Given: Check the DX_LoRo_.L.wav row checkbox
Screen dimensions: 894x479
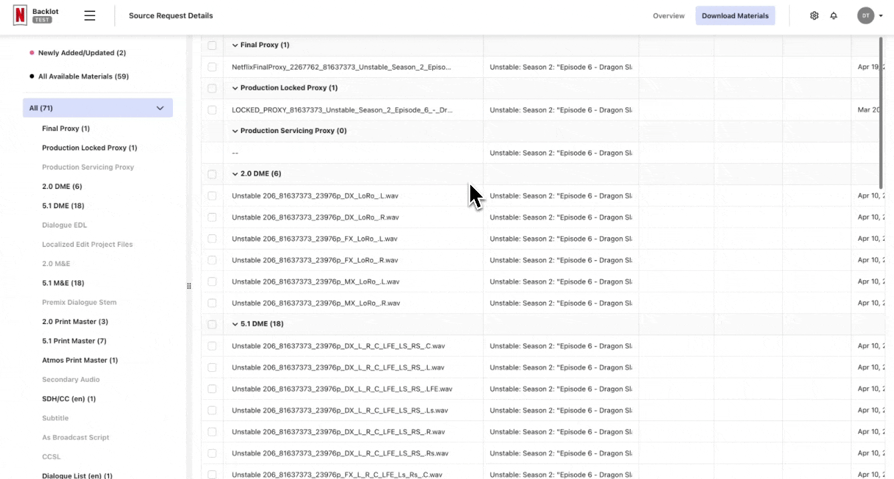Looking at the screenshot, I should (212, 196).
